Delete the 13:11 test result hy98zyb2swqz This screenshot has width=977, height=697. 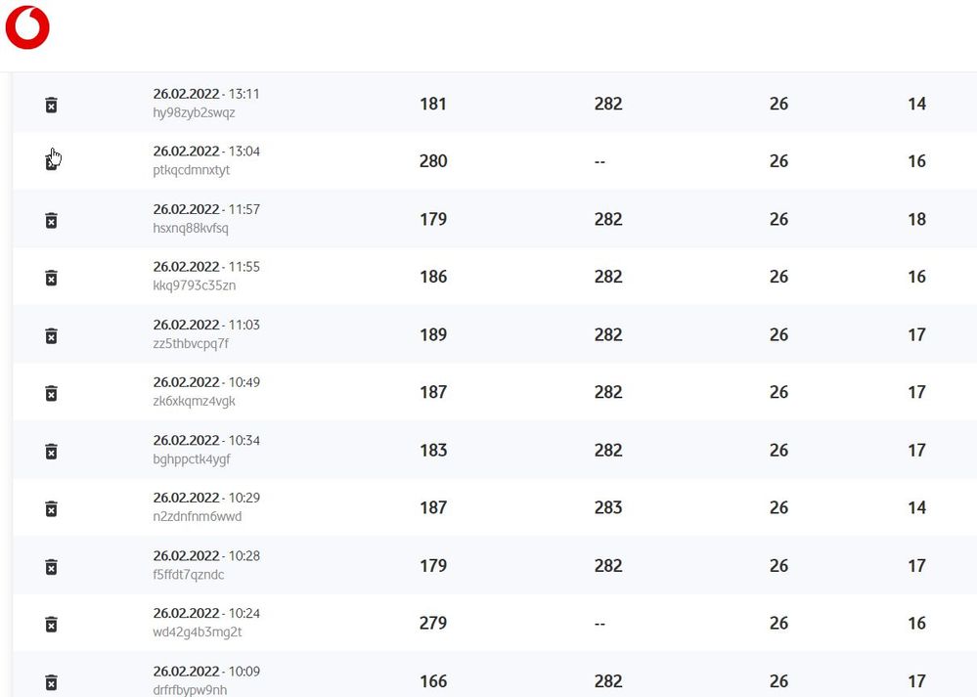(x=52, y=105)
